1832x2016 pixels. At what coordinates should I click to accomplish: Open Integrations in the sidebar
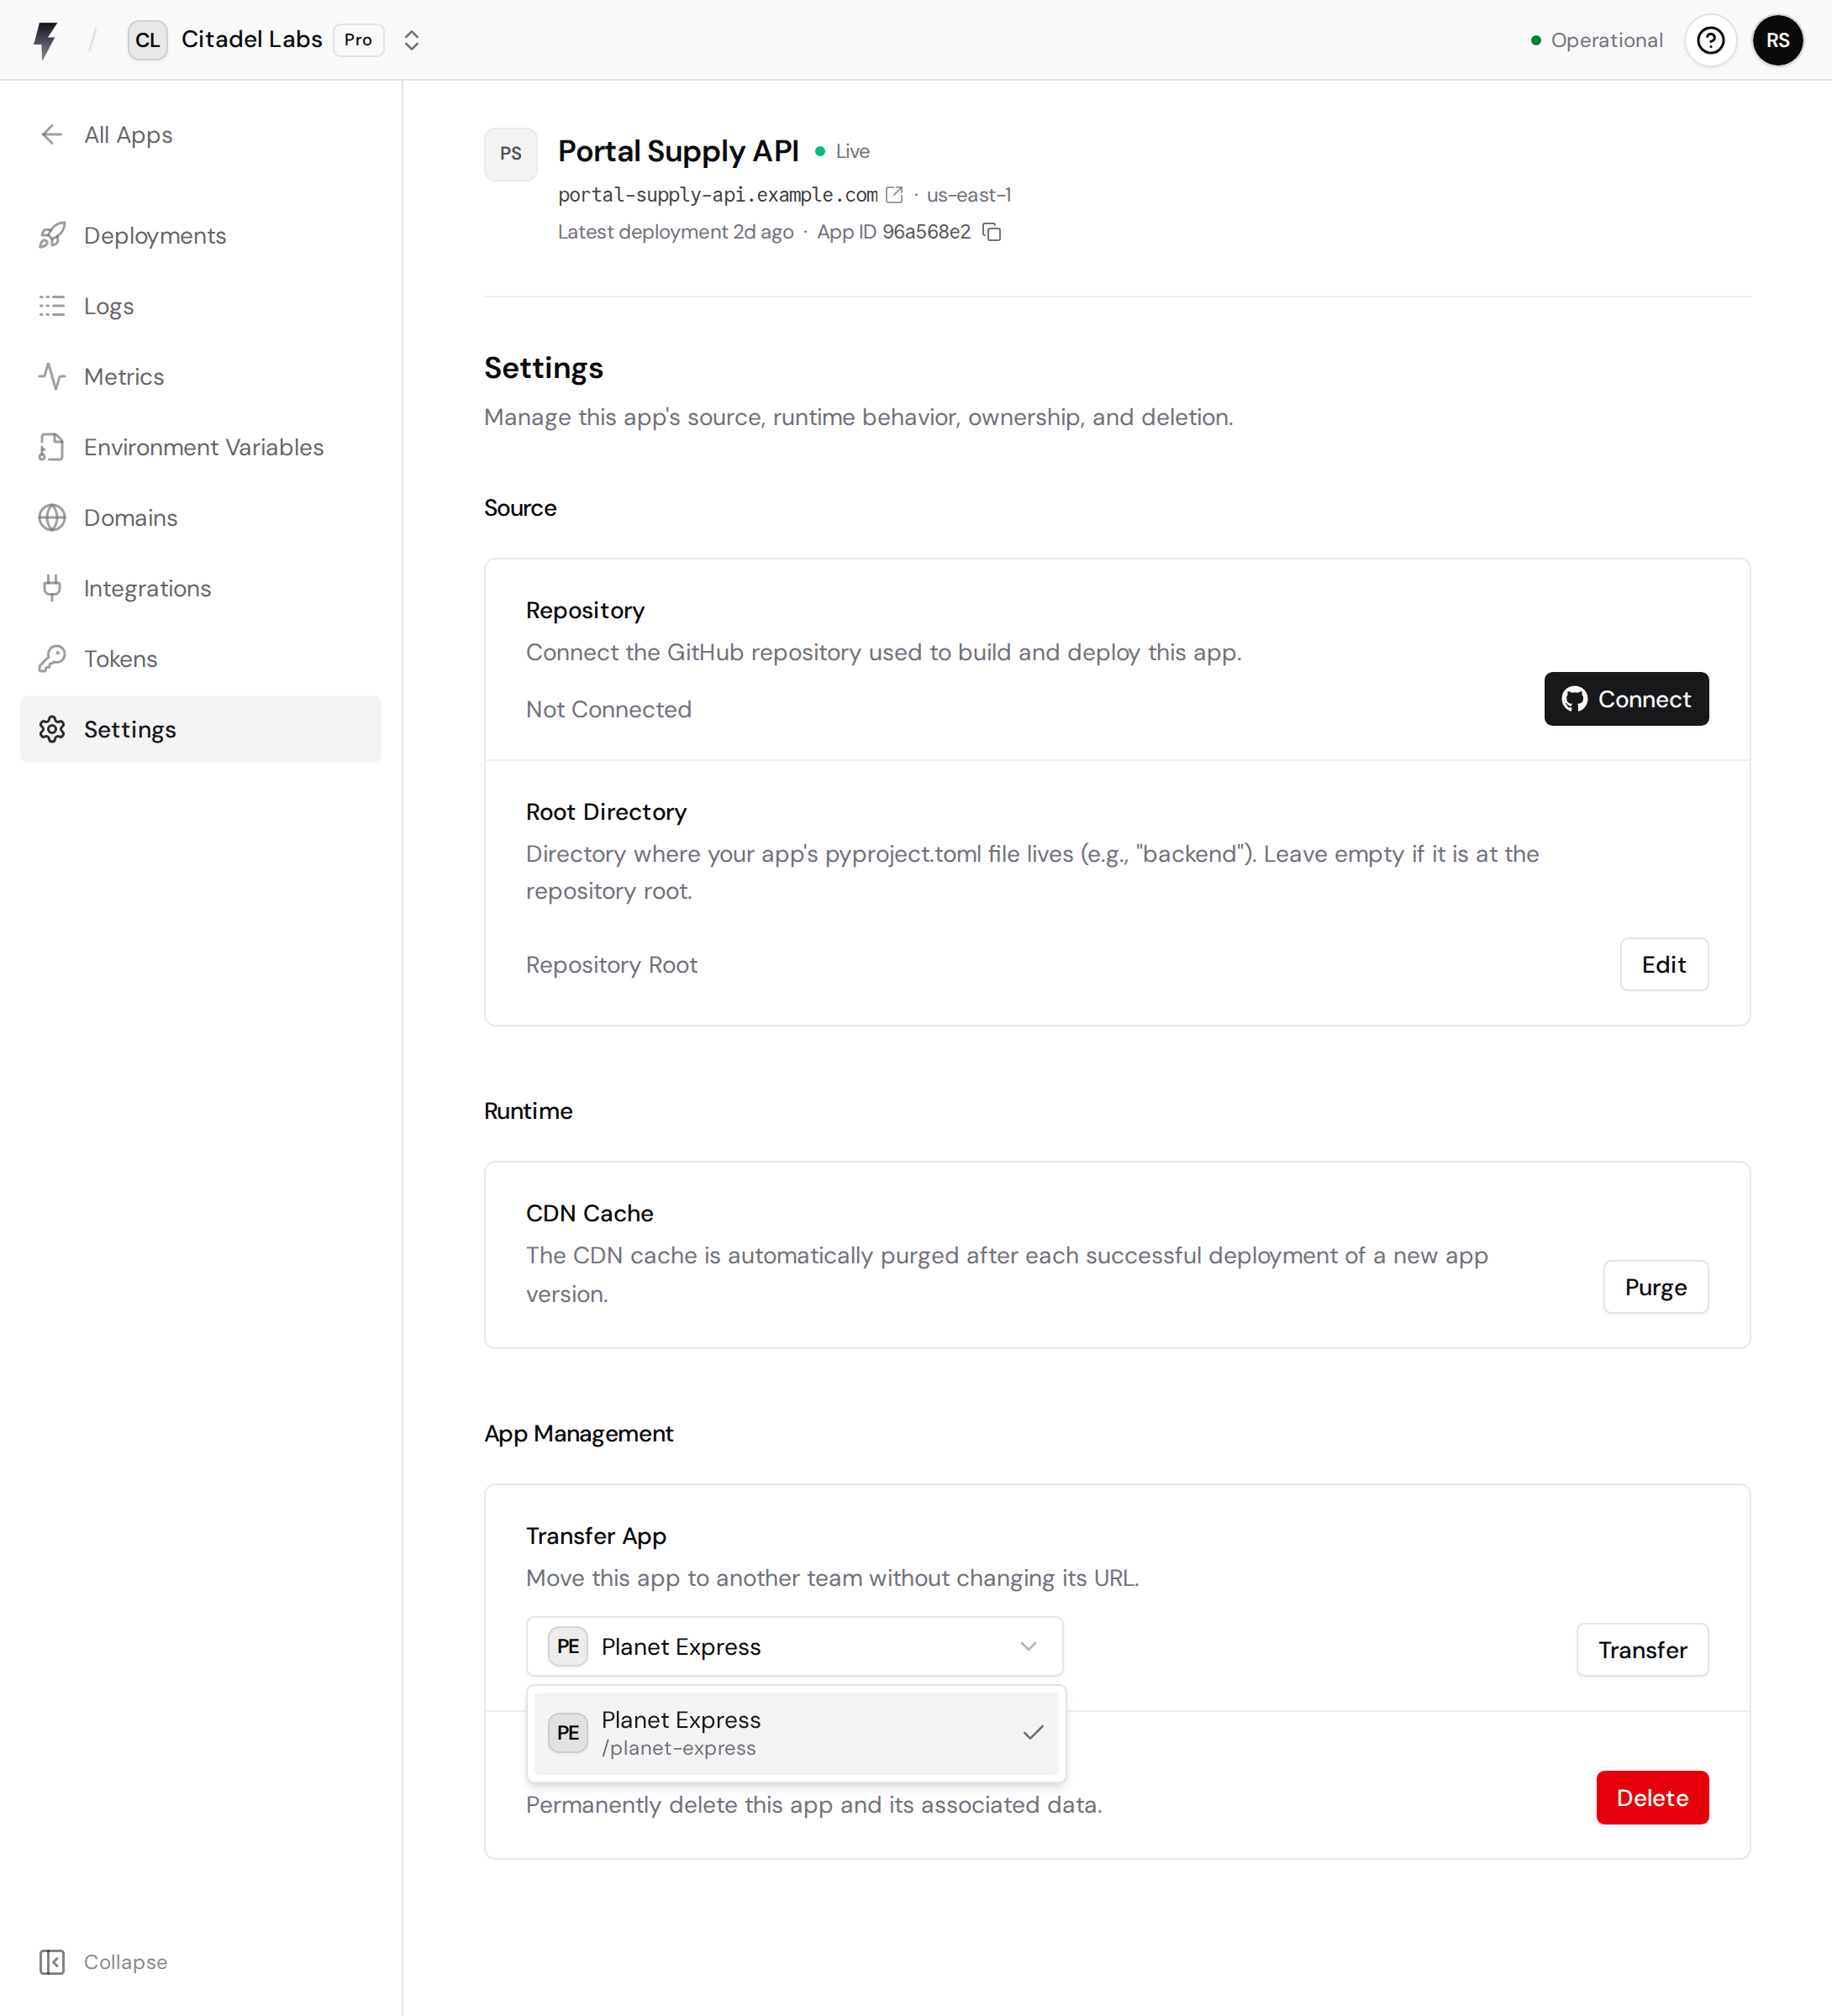pos(200,588)
